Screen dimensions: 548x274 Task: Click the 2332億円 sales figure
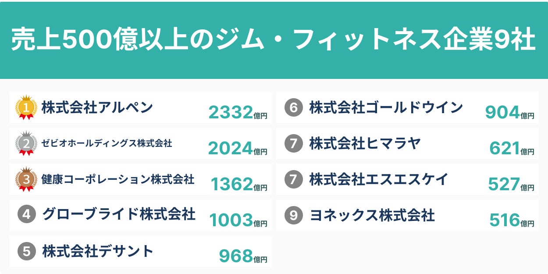coord(237,113)
